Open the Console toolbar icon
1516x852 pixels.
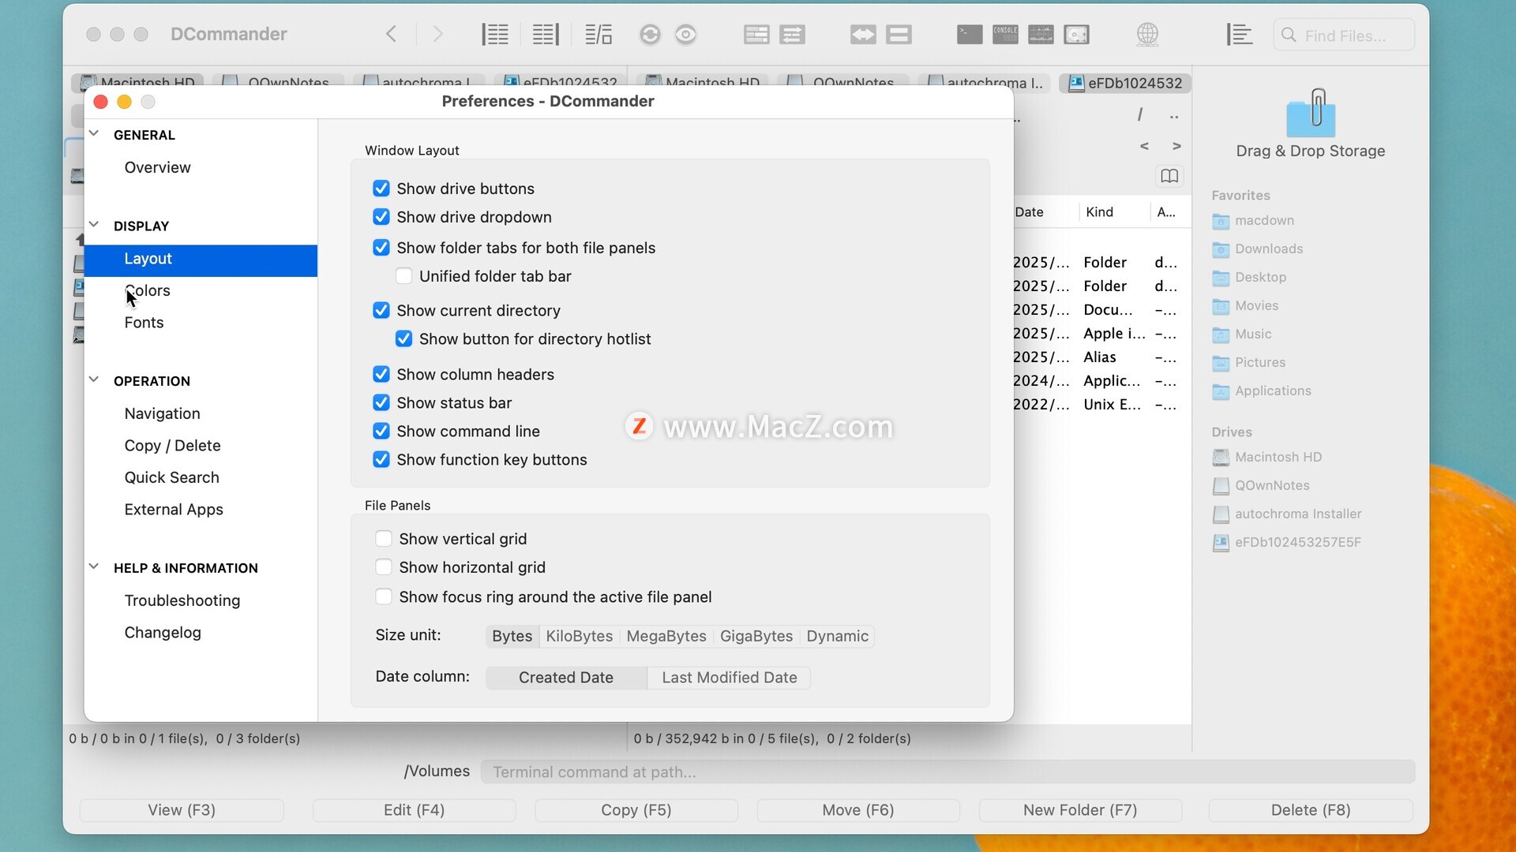click(1005, 34)
